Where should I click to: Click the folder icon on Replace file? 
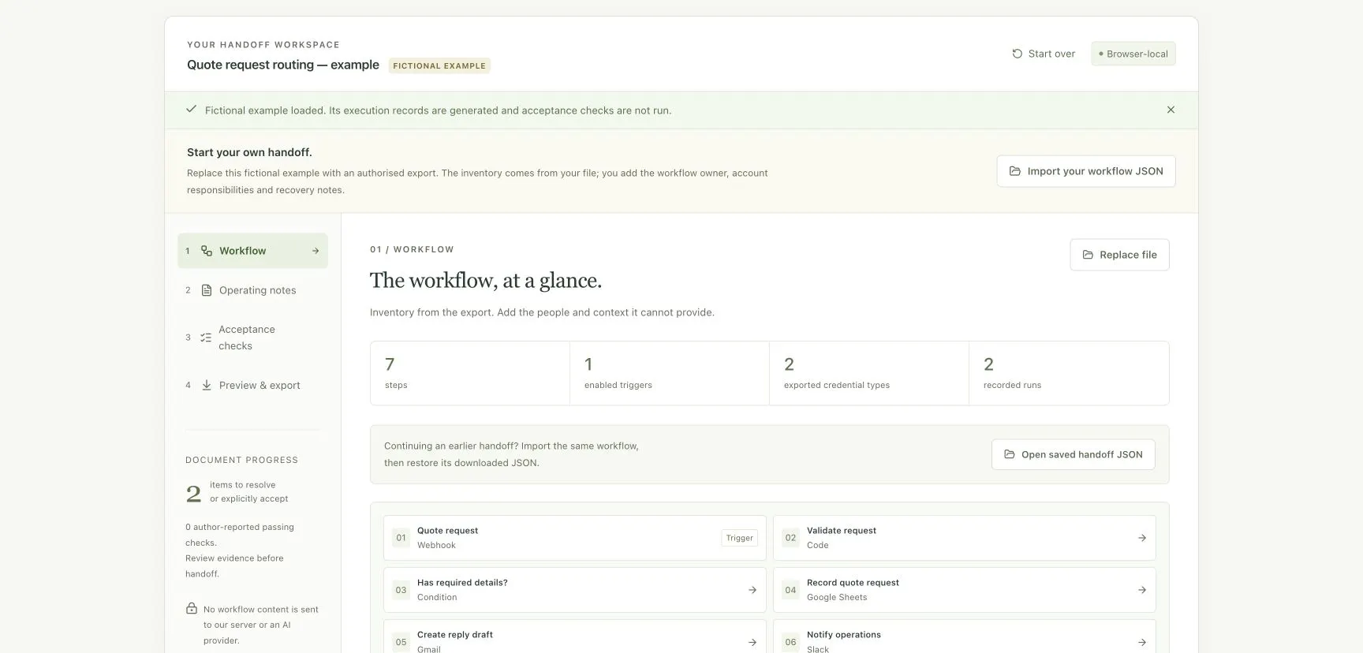pos(1088,255)
